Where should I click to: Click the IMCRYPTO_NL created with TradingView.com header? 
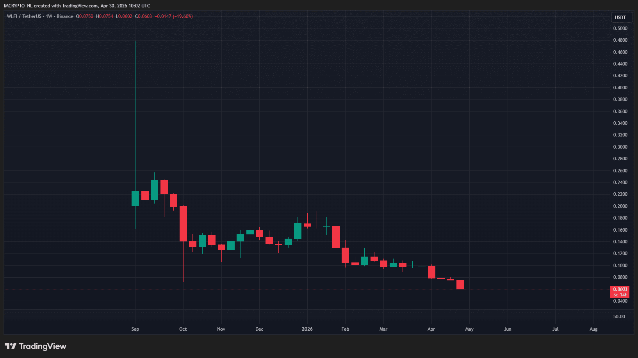pos(77,6)
